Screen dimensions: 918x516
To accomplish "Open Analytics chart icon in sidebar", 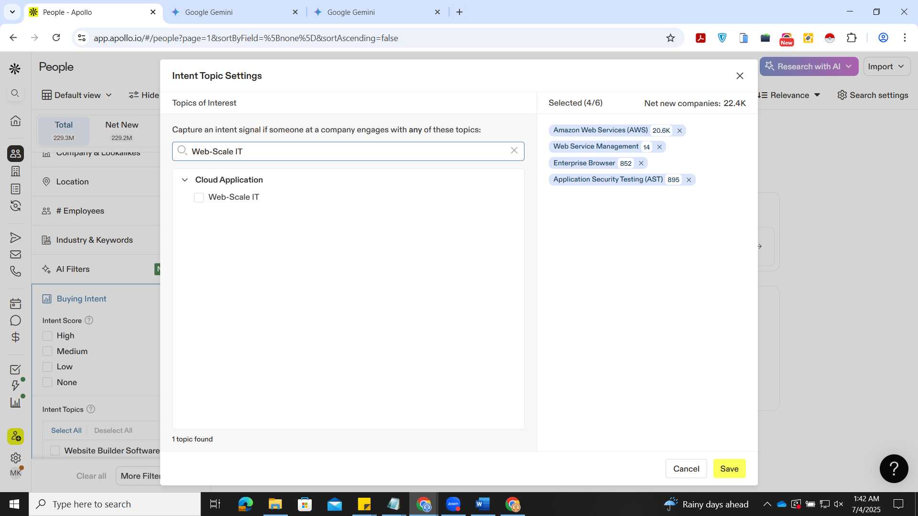I will click(15, 403).
